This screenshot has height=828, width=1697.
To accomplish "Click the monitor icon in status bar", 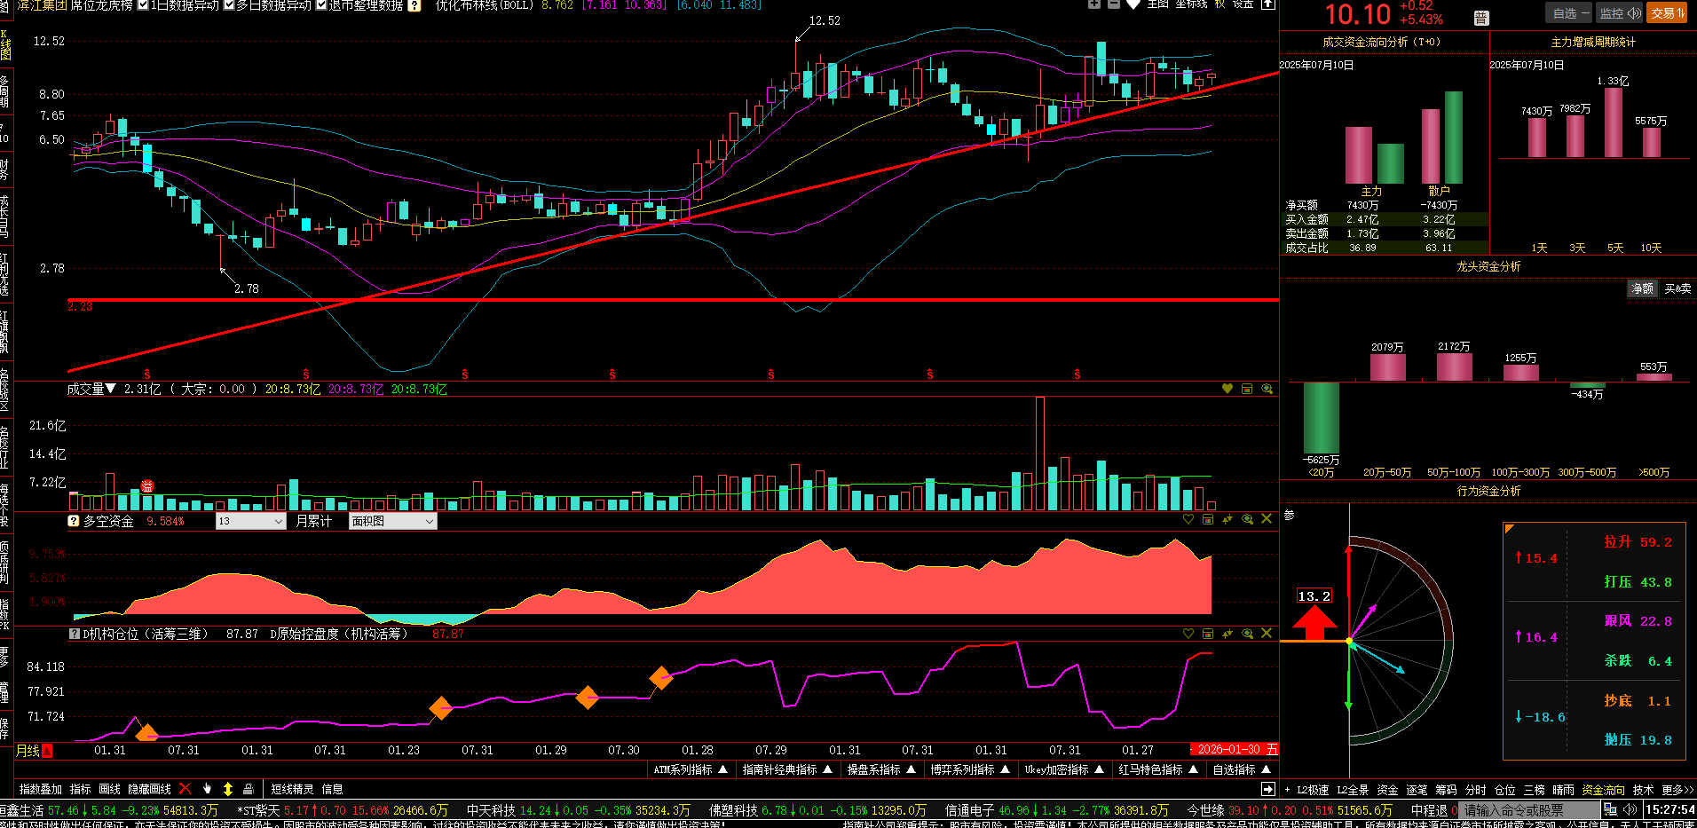I will pos(1610,809).
